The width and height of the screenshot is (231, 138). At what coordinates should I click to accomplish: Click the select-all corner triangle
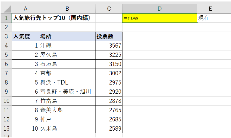[6, 9]
